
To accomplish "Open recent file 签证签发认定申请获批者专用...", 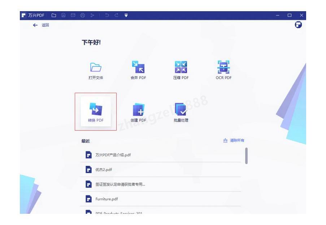I will 161,184.
